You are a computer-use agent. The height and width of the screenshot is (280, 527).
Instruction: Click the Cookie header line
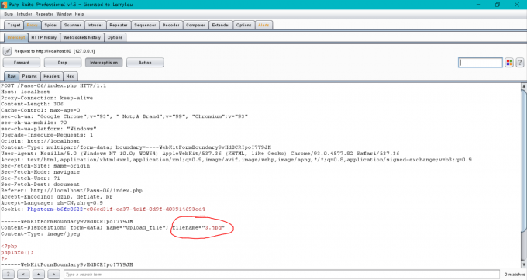tap(103, 209)
